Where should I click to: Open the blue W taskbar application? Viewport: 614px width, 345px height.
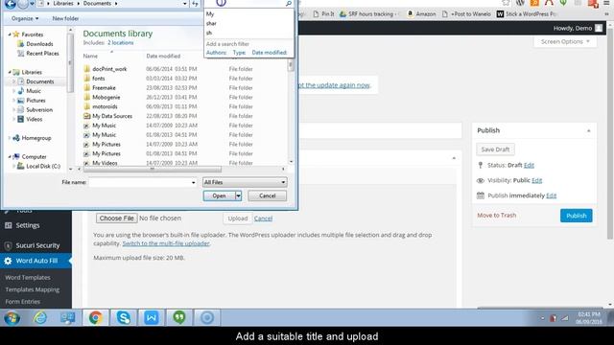(x=152, y=317)
